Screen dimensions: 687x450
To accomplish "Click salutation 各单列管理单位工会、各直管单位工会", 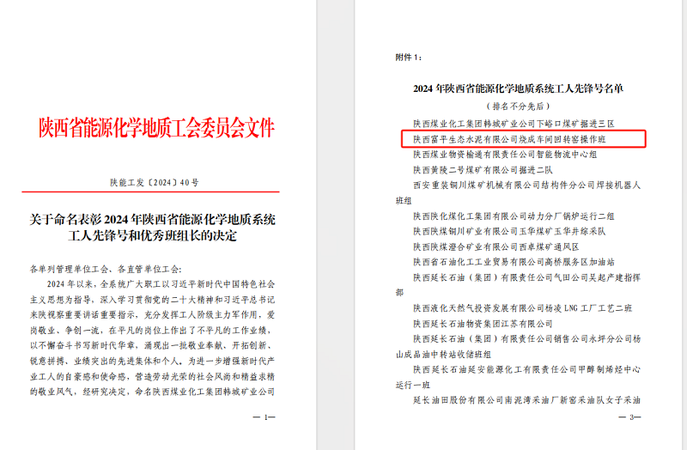I will tap(106, 269).
